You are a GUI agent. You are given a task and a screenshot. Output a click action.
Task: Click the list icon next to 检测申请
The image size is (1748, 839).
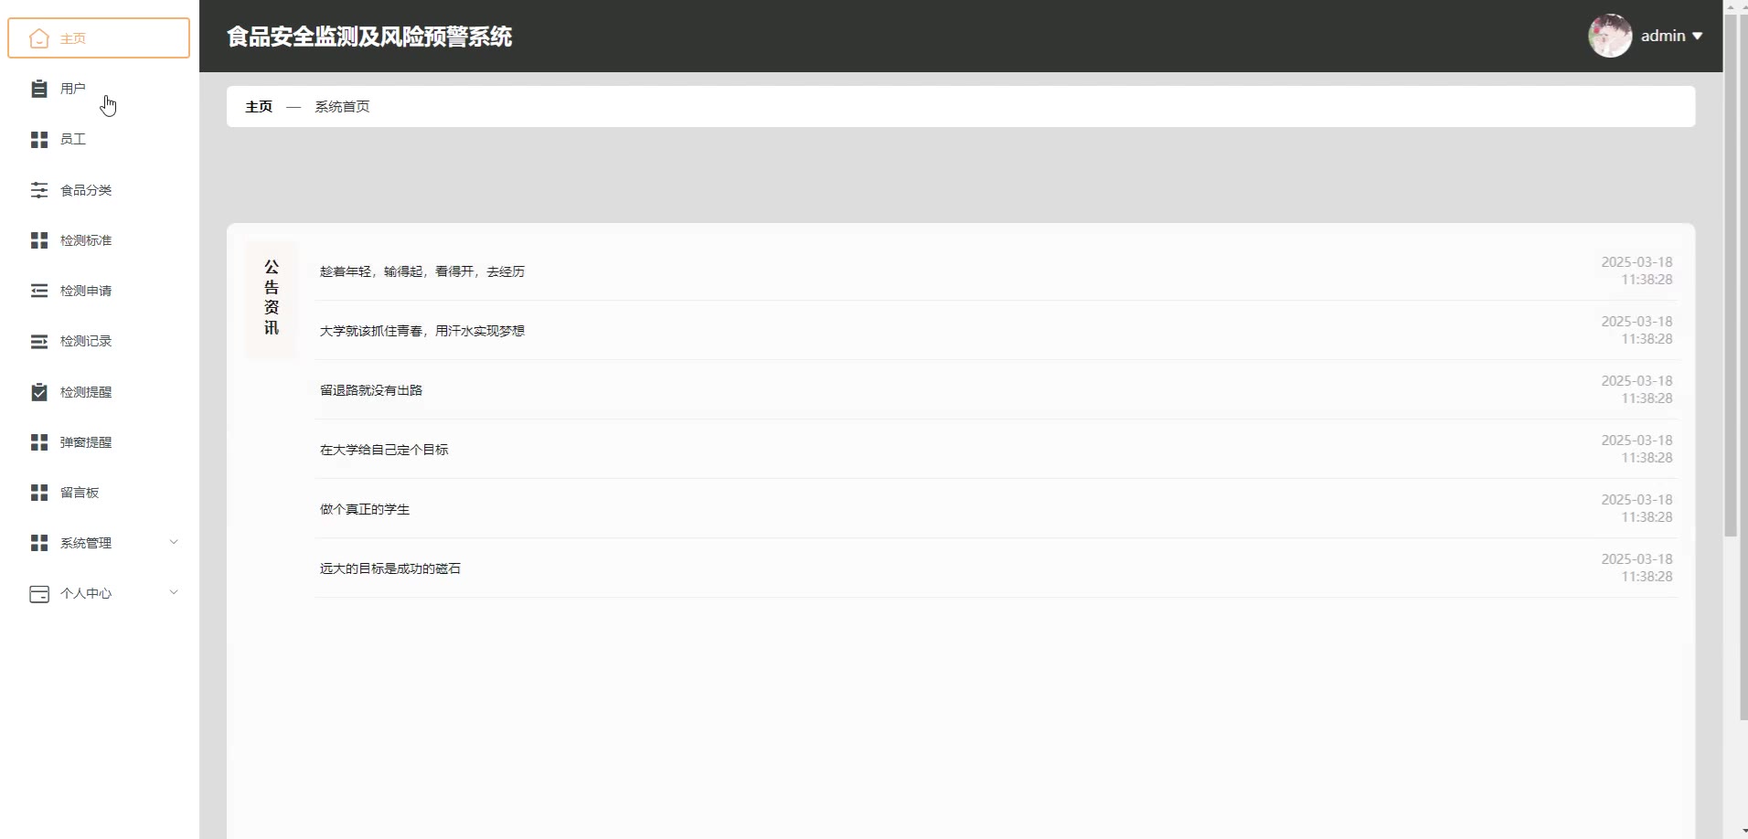point(39,291)
